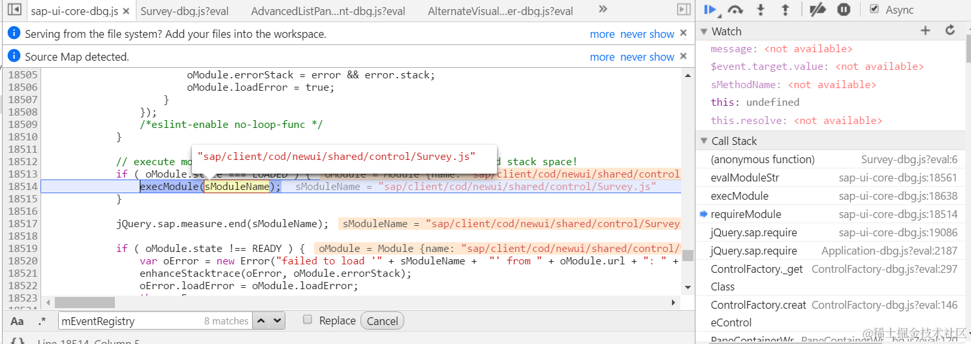The height and width of the screenshot is (344, 971).
Task: Focus the mEventRegistry search field
Action: (154, 321)
